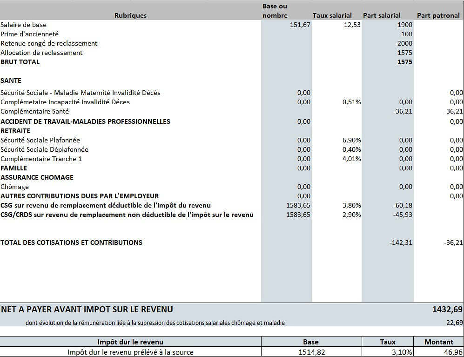464x357 pixels.
Task: Select the 4,01% rate cell
Action: pyautogui.click(x=351, y=159)
